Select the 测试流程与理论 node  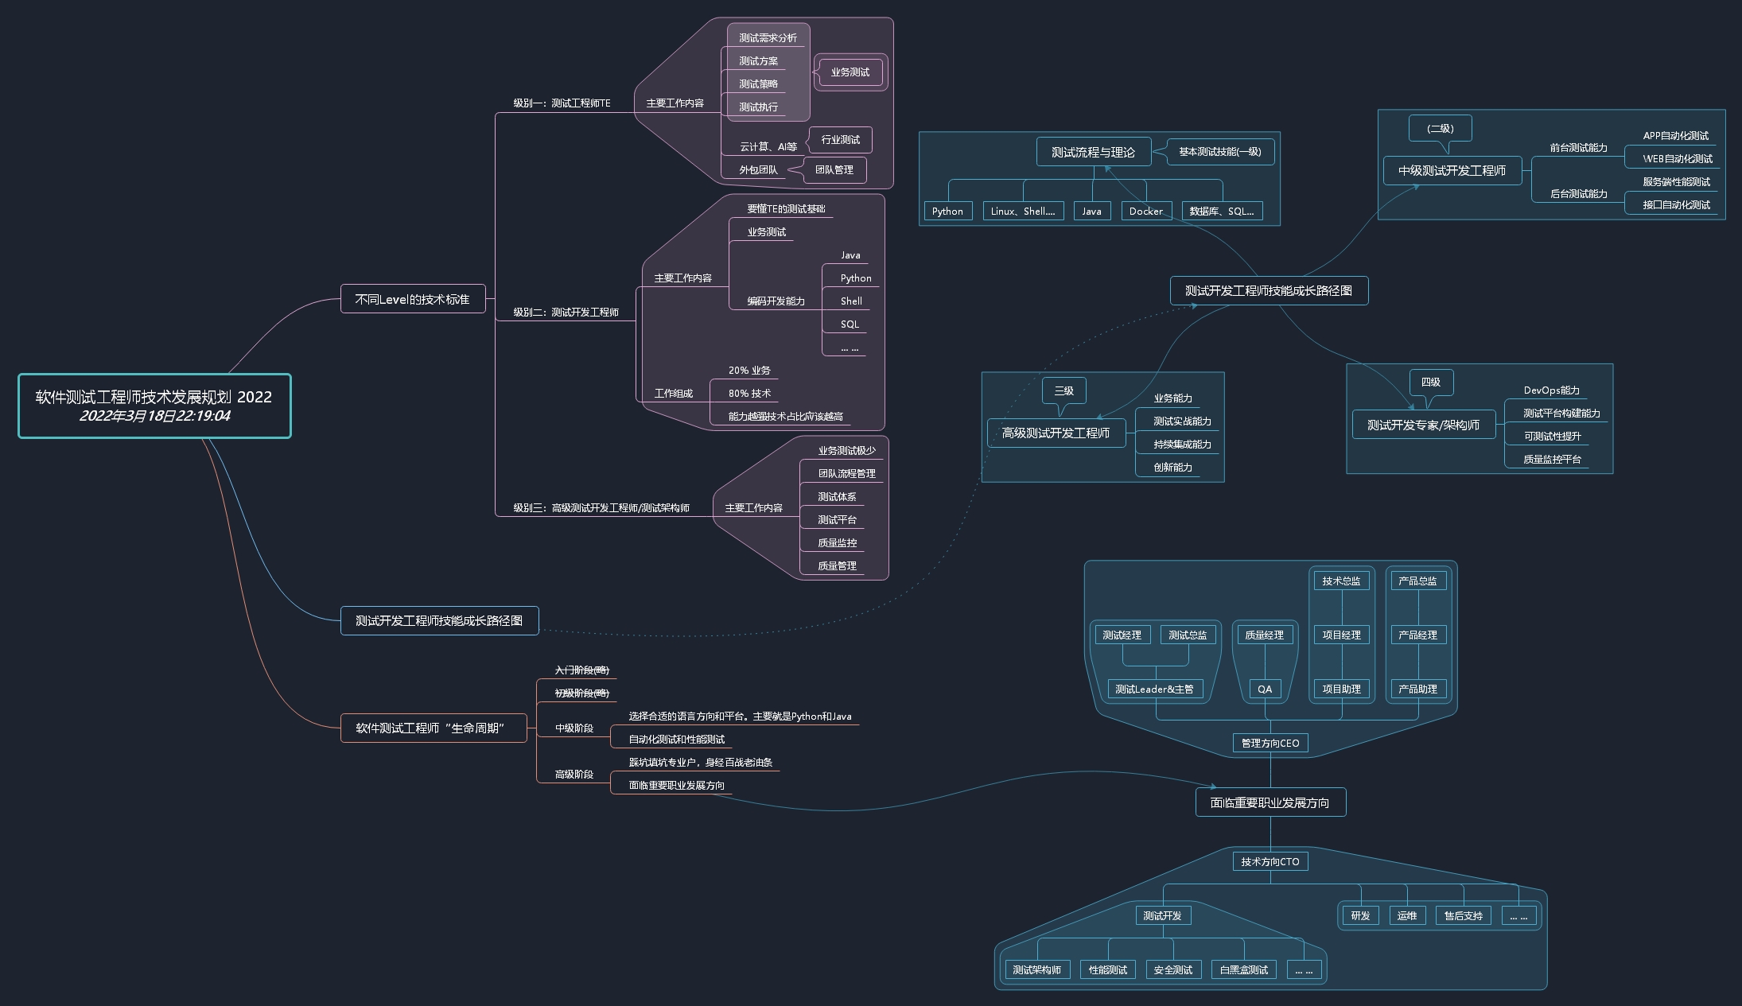[x=1093, y=152]
